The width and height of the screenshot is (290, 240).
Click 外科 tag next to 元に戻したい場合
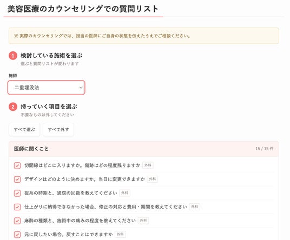tap(120, 234)
